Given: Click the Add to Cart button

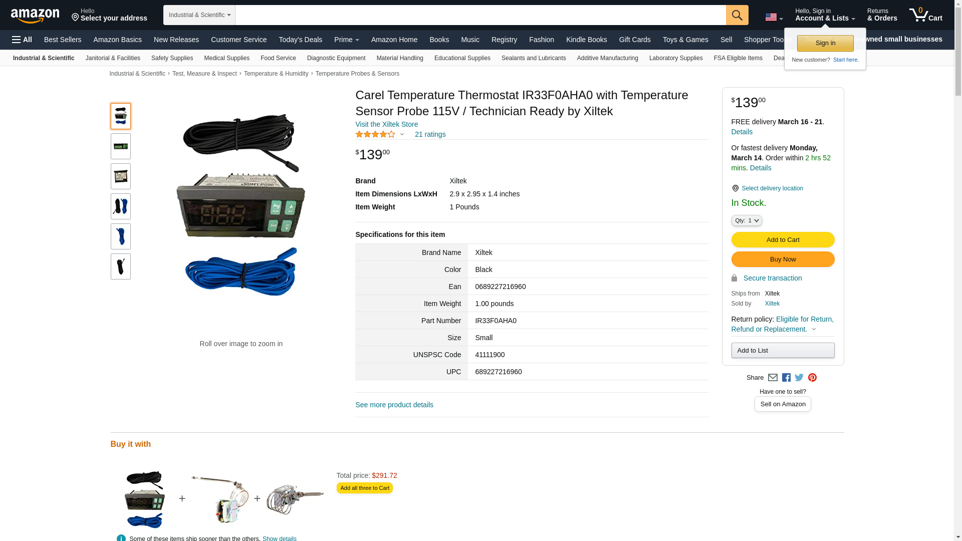Looking at the screenshot, I should (x=783, y=240).
